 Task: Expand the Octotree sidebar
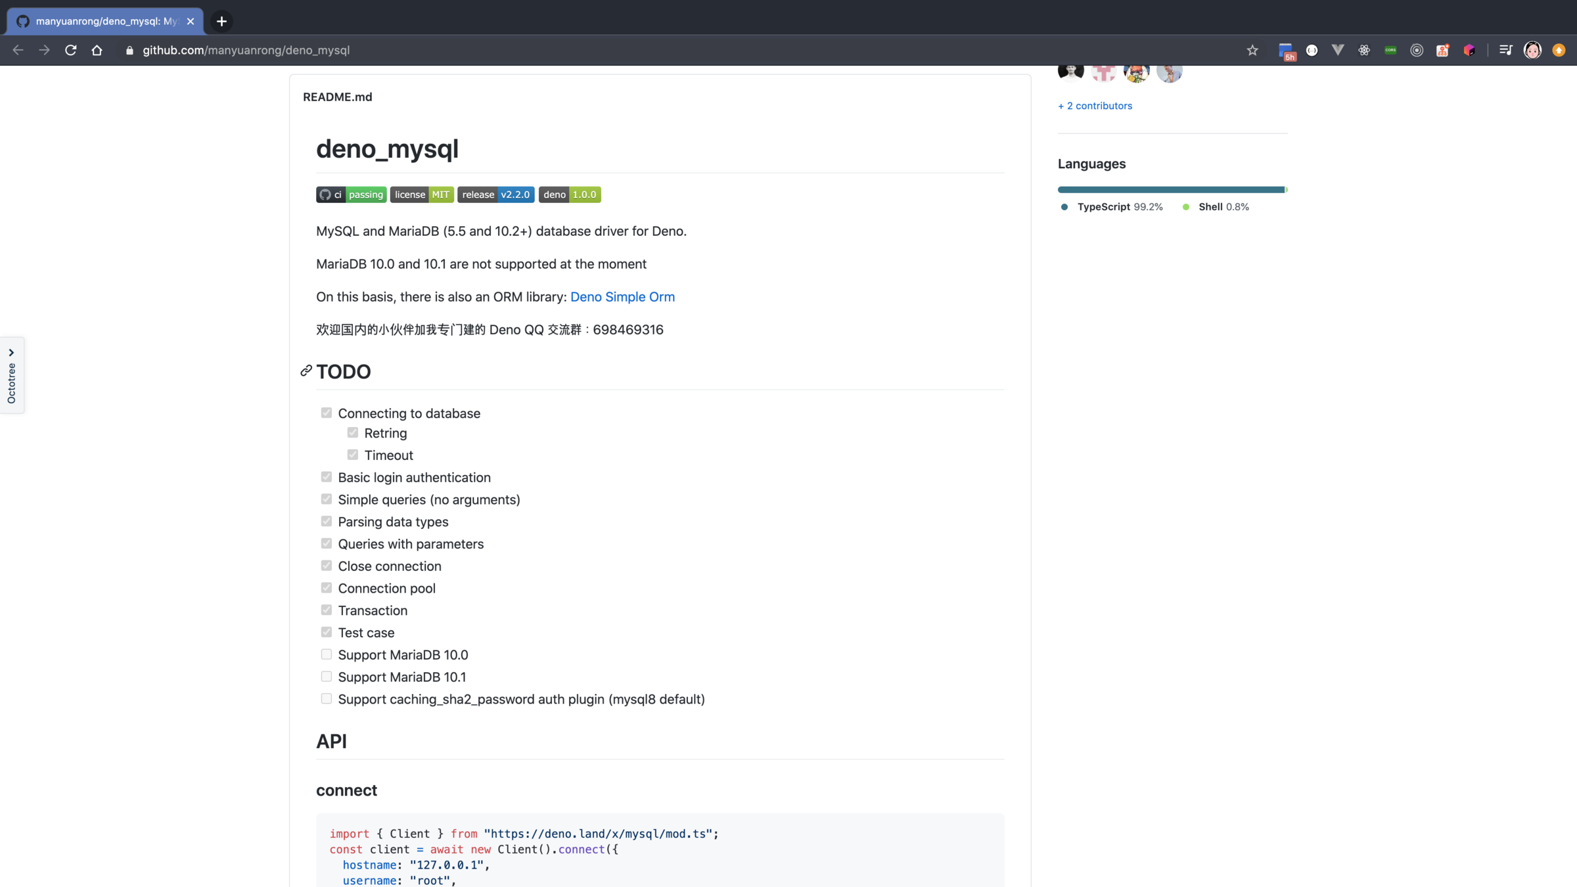pos(12,375)
